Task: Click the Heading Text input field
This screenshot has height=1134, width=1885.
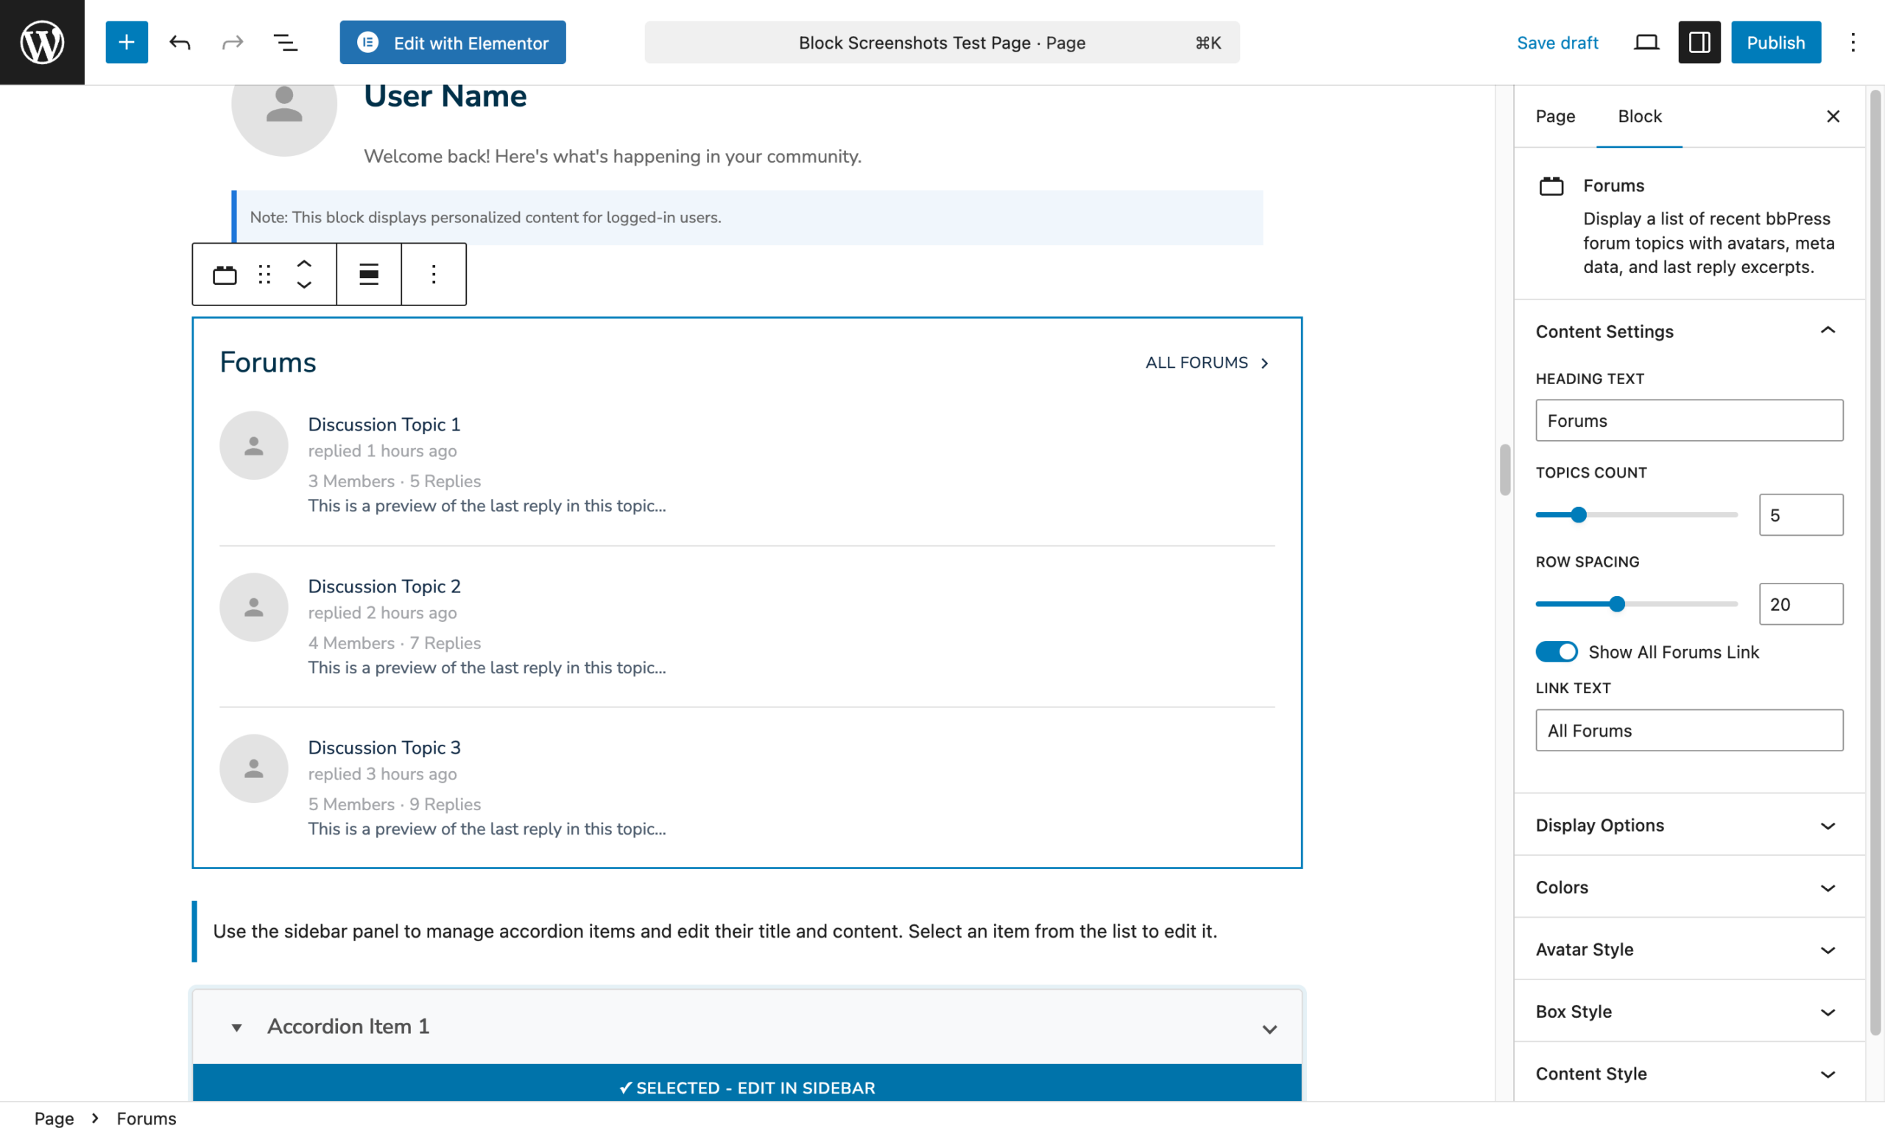Action: tap(1688, 419)
